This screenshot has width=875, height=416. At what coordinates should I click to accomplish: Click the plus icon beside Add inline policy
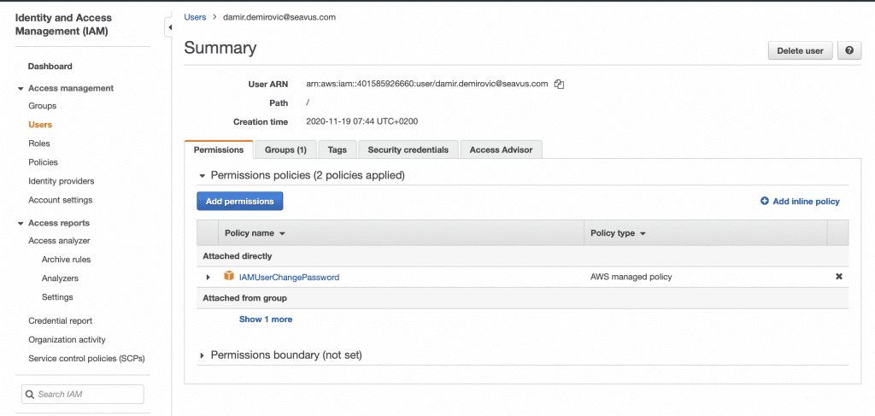click(765, 202)
